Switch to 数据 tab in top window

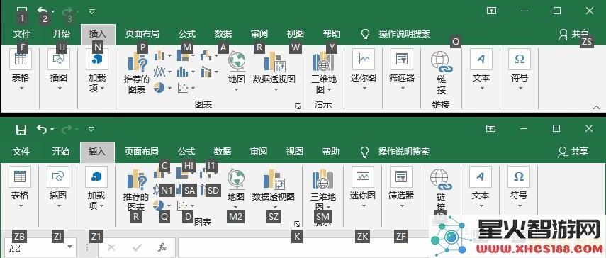point(223,34)
